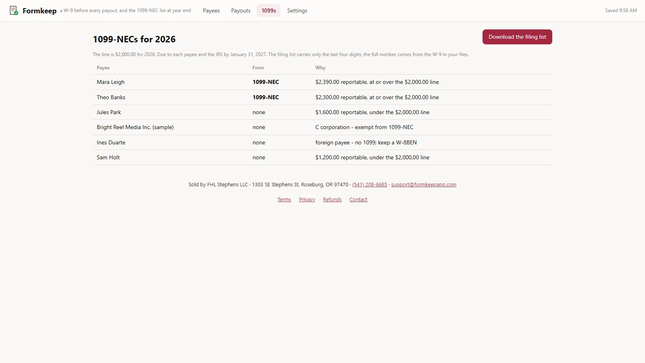Click the none form cell for Ines Duarte
Viewport: 645px width, 363px height.
click(259, 142)
